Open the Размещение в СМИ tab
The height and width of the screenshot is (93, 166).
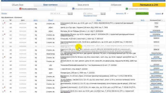(x=149, y=5)
